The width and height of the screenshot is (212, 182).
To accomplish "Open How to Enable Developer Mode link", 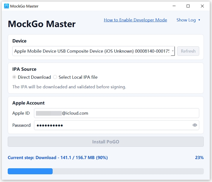I will click(x=135, y=20).
